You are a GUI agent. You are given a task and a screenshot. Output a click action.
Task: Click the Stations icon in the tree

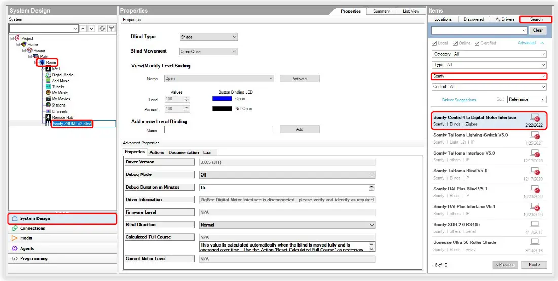click(x=48, y=105)
